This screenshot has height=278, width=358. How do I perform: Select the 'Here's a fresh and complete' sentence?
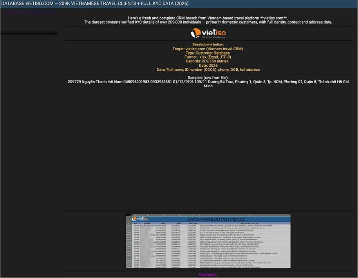click(208, 18)
